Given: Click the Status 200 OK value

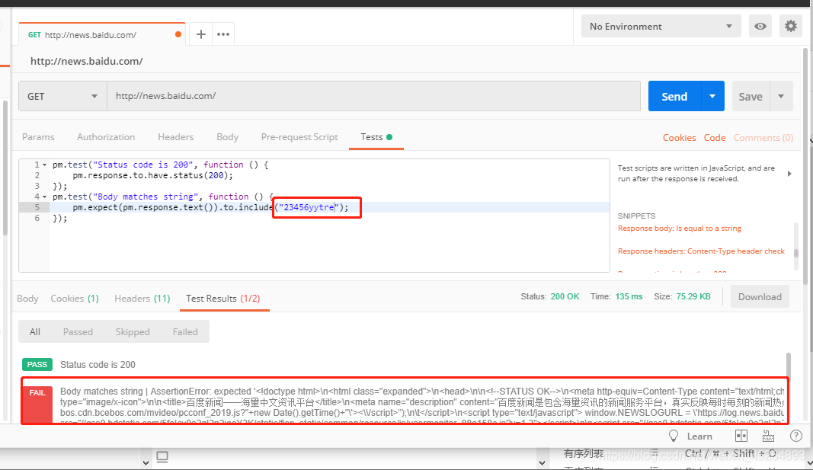Looking at the screenshot, I should (565, 296).
